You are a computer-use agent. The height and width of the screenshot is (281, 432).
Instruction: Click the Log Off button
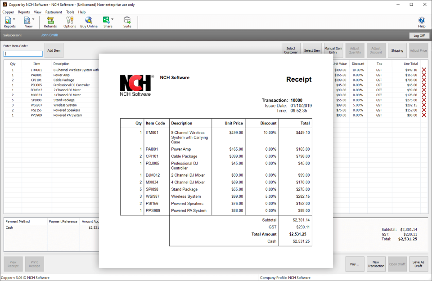419,36
